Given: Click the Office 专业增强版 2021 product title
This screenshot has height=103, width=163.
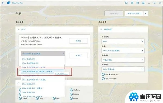Looking at the screenshot, I should pyautogui.click(x=41, y=38).
